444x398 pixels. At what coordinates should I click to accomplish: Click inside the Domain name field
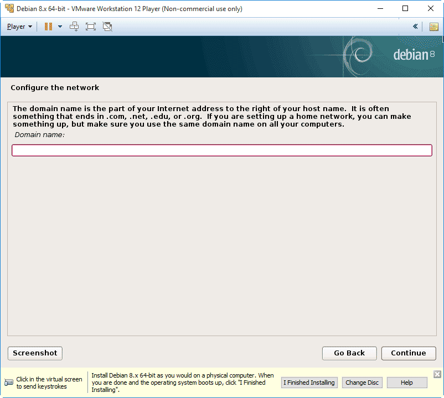click(x=221, y=150)
